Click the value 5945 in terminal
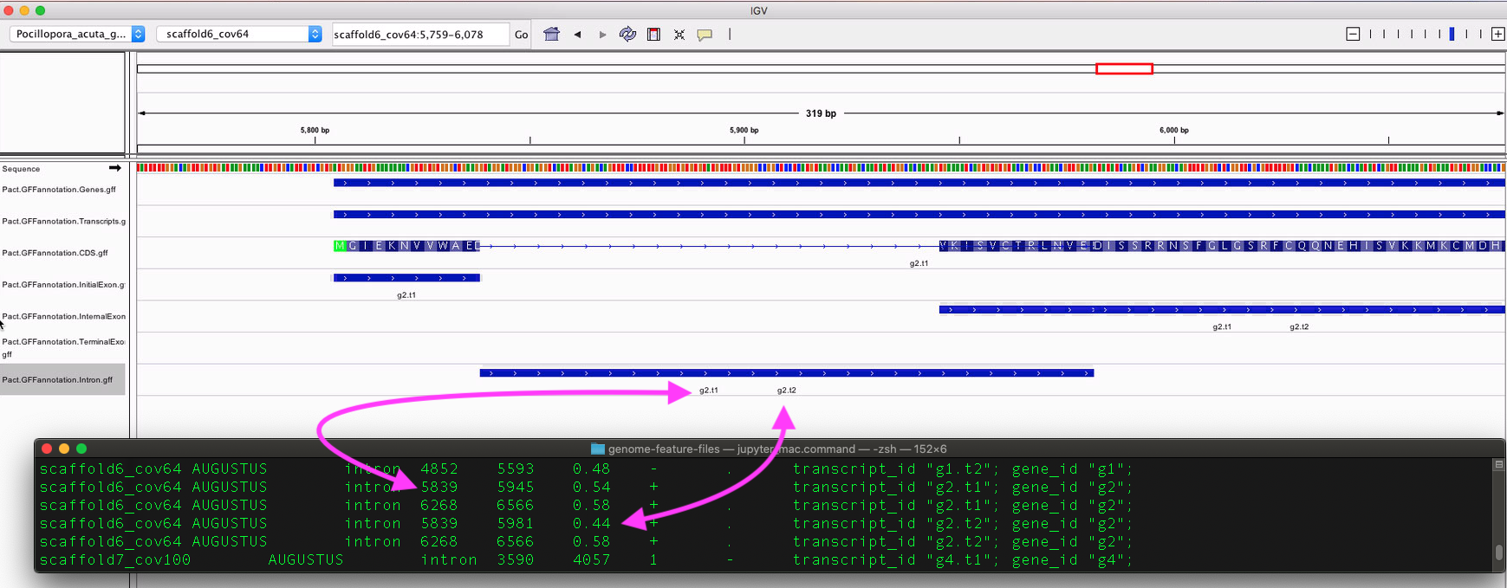The width and height of the screenshot is (1507, 588). coord(516,487)
